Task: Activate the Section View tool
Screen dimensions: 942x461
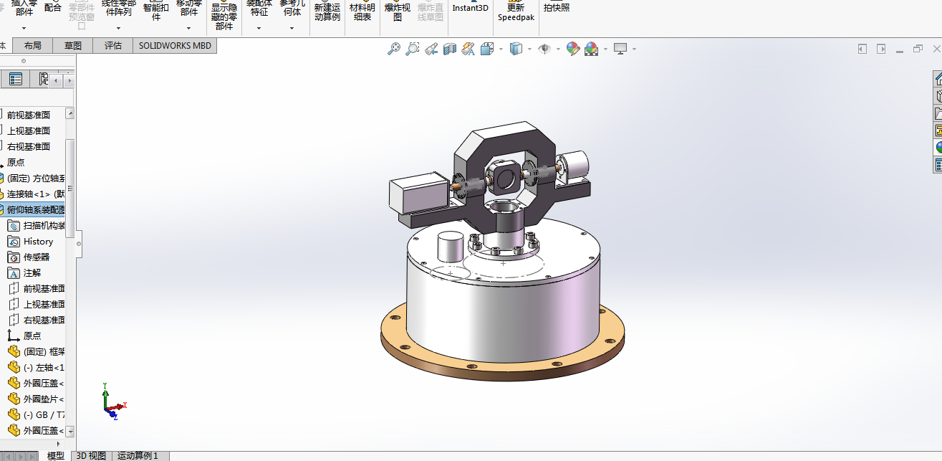Action: point(450,49)
